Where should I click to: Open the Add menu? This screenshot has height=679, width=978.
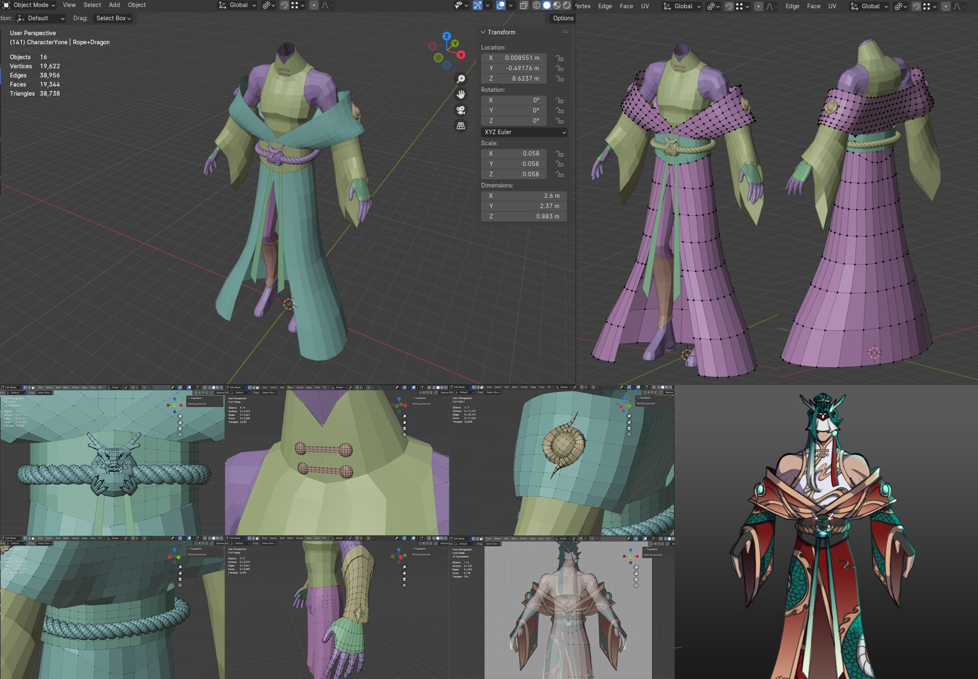coord(114,5)
